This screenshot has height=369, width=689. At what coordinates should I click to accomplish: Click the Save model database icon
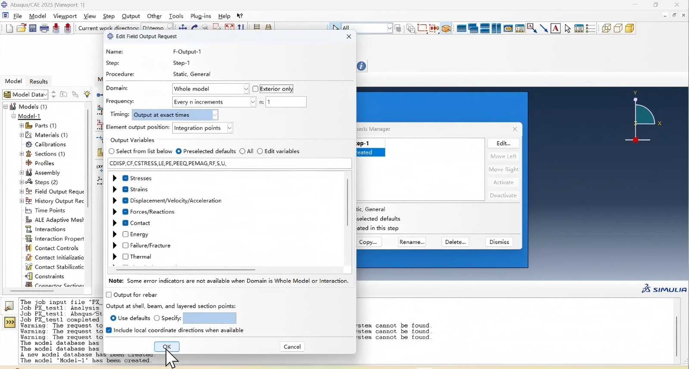(x=33, y=28)
